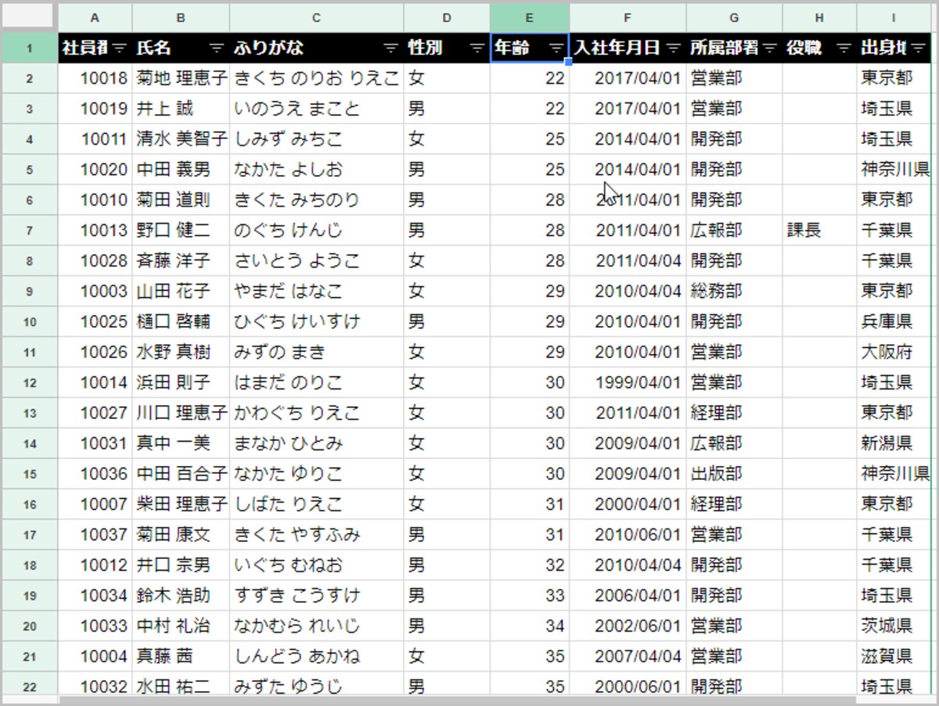This screenshot has height=706, width=939.
Task: Click the 年齢 header cell
Action: pyautogui.click(x=530, y=48)
